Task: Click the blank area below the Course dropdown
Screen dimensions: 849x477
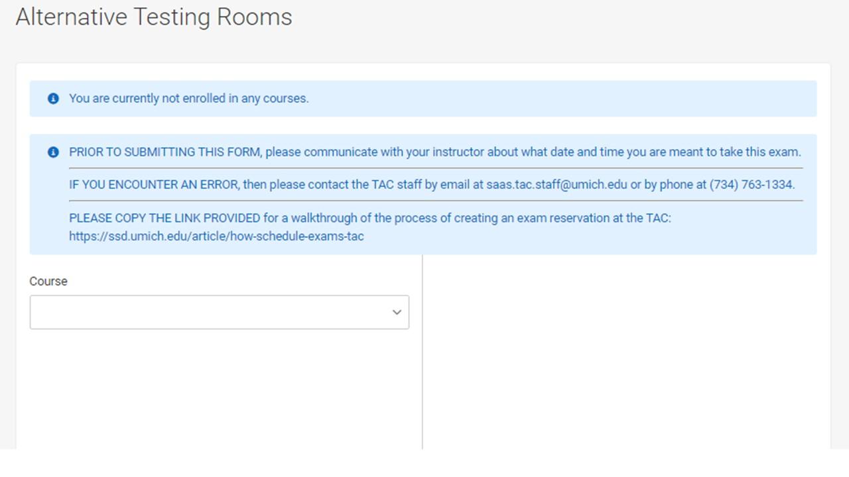Action: click(x=220, y=389)
